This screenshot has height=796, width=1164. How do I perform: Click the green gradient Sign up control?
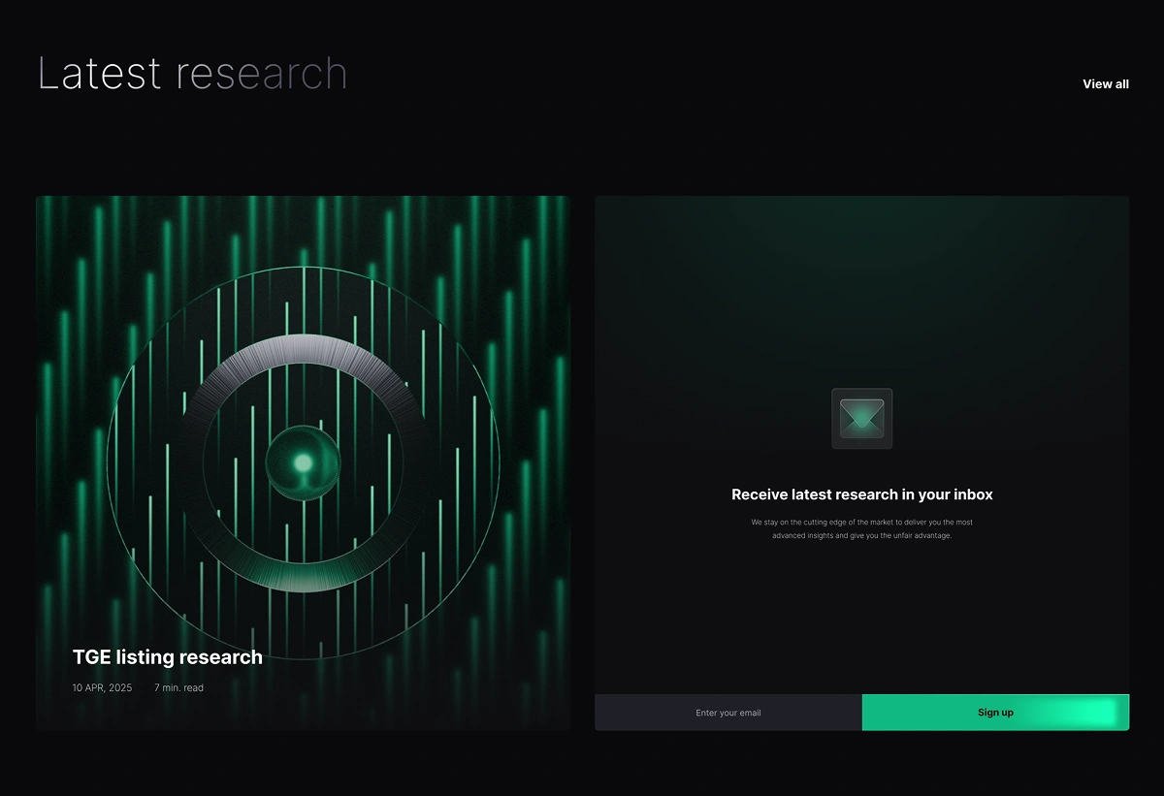tap(995, 712)
